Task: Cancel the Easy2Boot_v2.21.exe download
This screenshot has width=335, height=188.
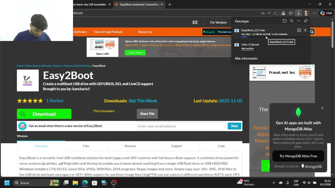Action: coord(305,30)
